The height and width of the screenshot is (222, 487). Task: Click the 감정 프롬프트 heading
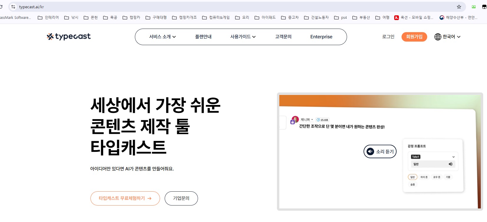[417, 146]
